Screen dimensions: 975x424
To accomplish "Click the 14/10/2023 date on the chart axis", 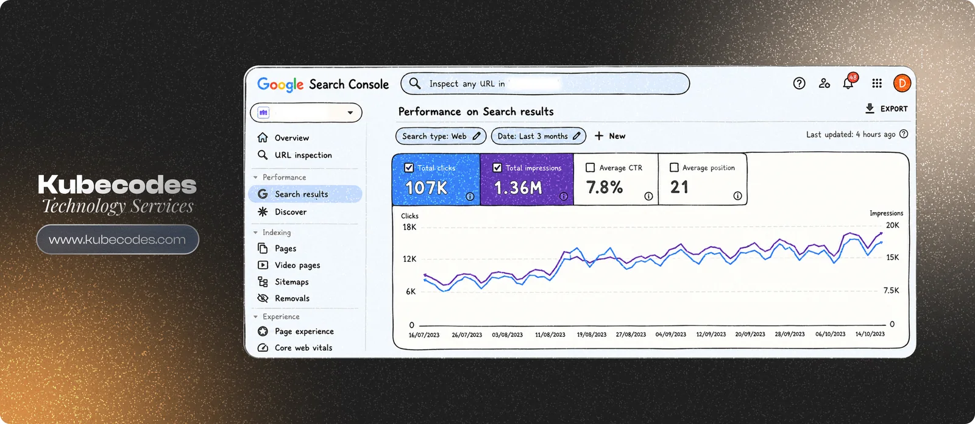I will click(870, 334).
